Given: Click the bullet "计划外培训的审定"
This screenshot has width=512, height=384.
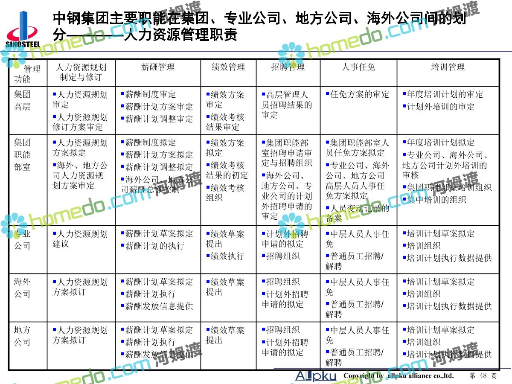Looking at the screenshot, I should [439, 107].
